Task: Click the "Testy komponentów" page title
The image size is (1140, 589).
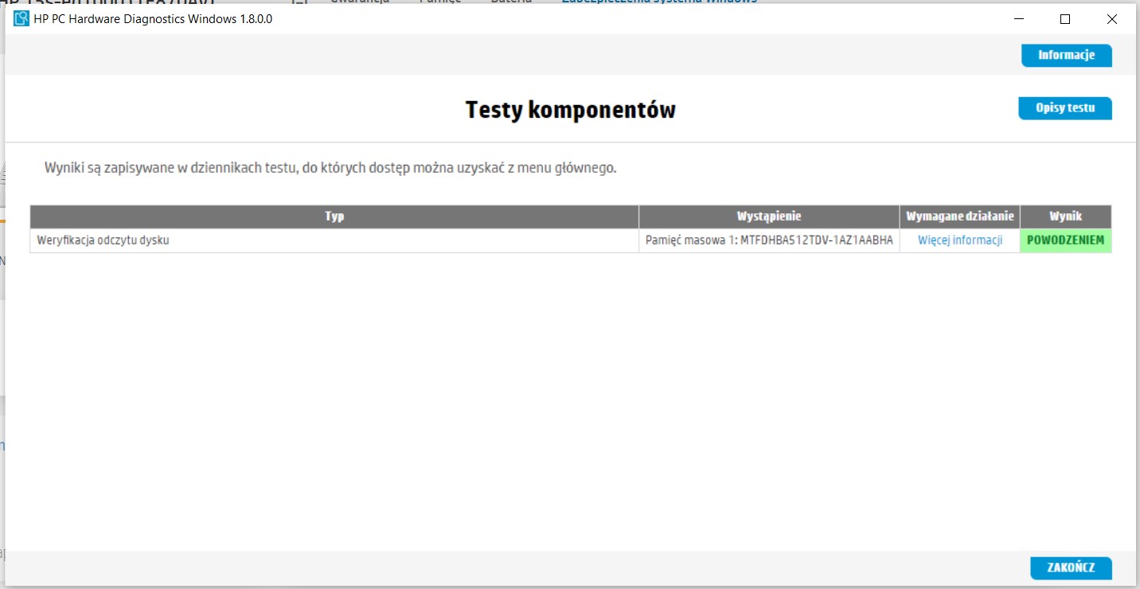Action: click(570, 109)
